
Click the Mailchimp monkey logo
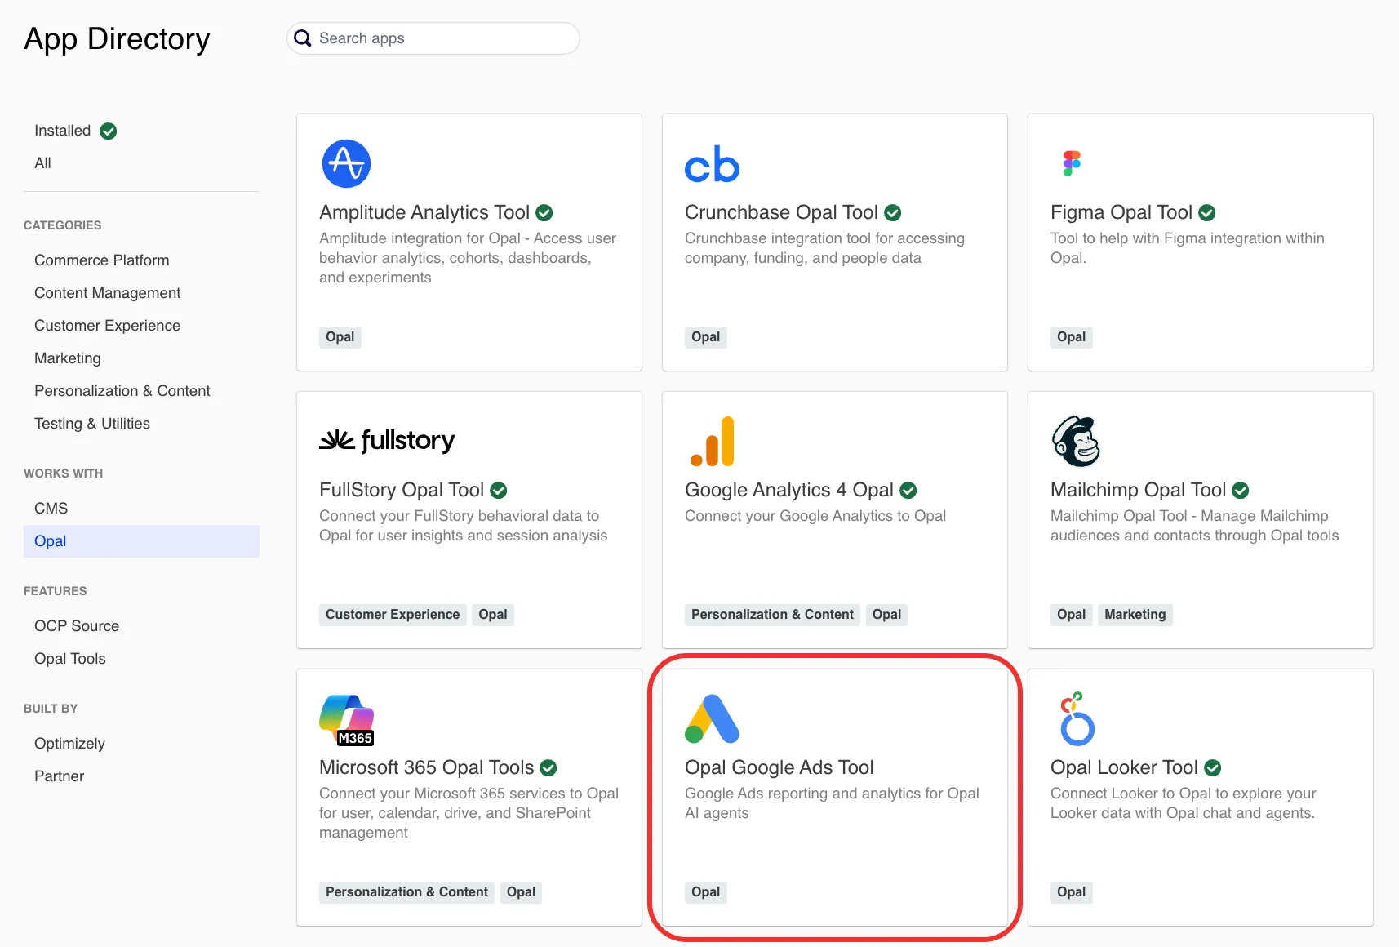(x=1076, y=441)
